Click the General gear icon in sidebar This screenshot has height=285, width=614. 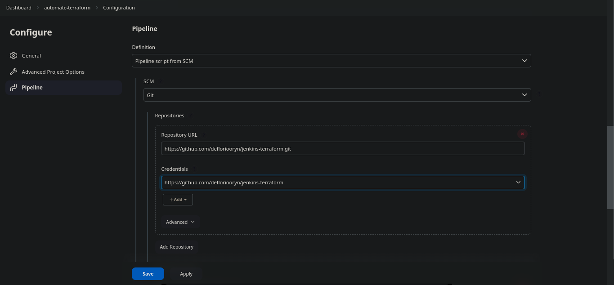[x=13, y=56]
